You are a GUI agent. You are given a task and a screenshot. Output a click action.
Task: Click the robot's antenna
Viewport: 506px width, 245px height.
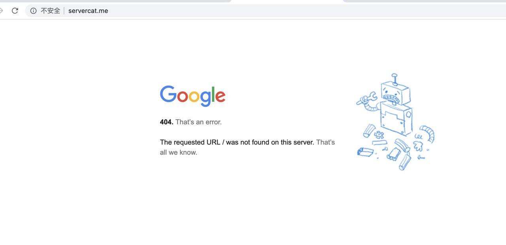pyautogui.click(x=394, y=79)
